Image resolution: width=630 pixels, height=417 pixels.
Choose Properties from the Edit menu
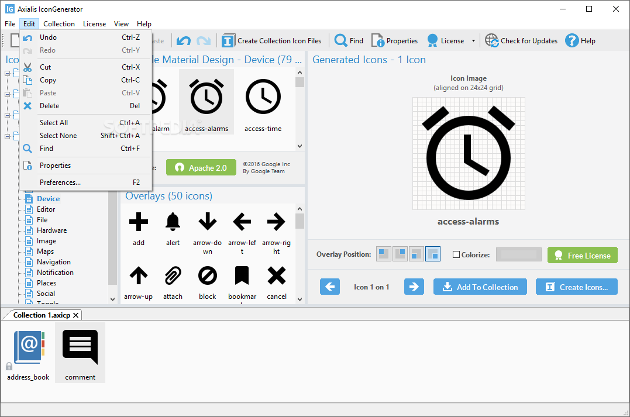coord(86,165)
